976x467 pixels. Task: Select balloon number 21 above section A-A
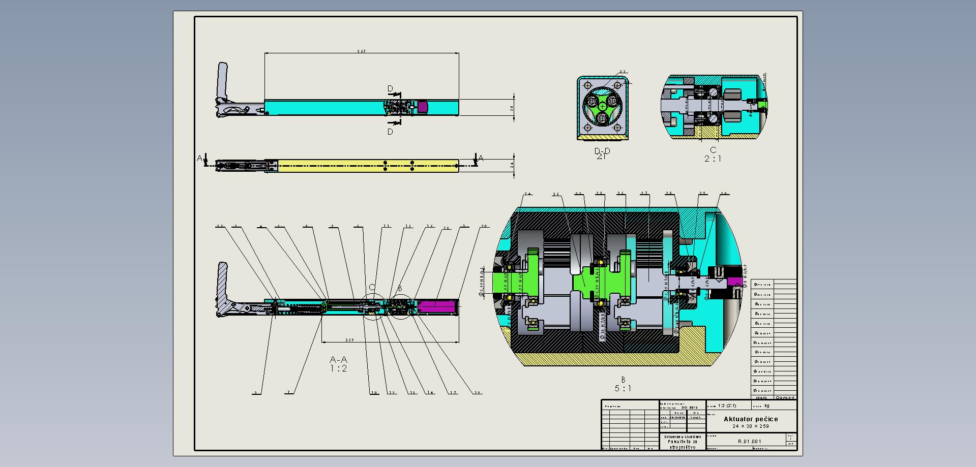220,226
